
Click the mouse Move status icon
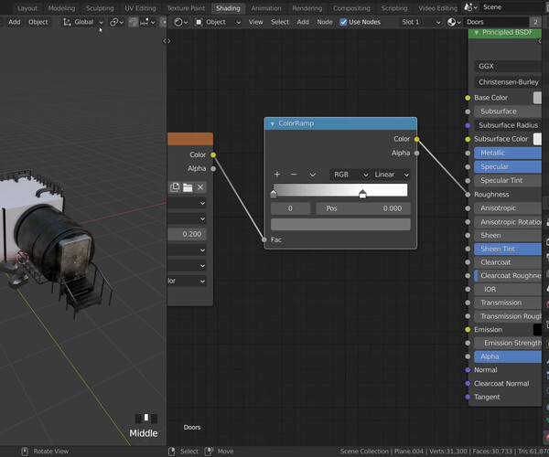(209, 452)
